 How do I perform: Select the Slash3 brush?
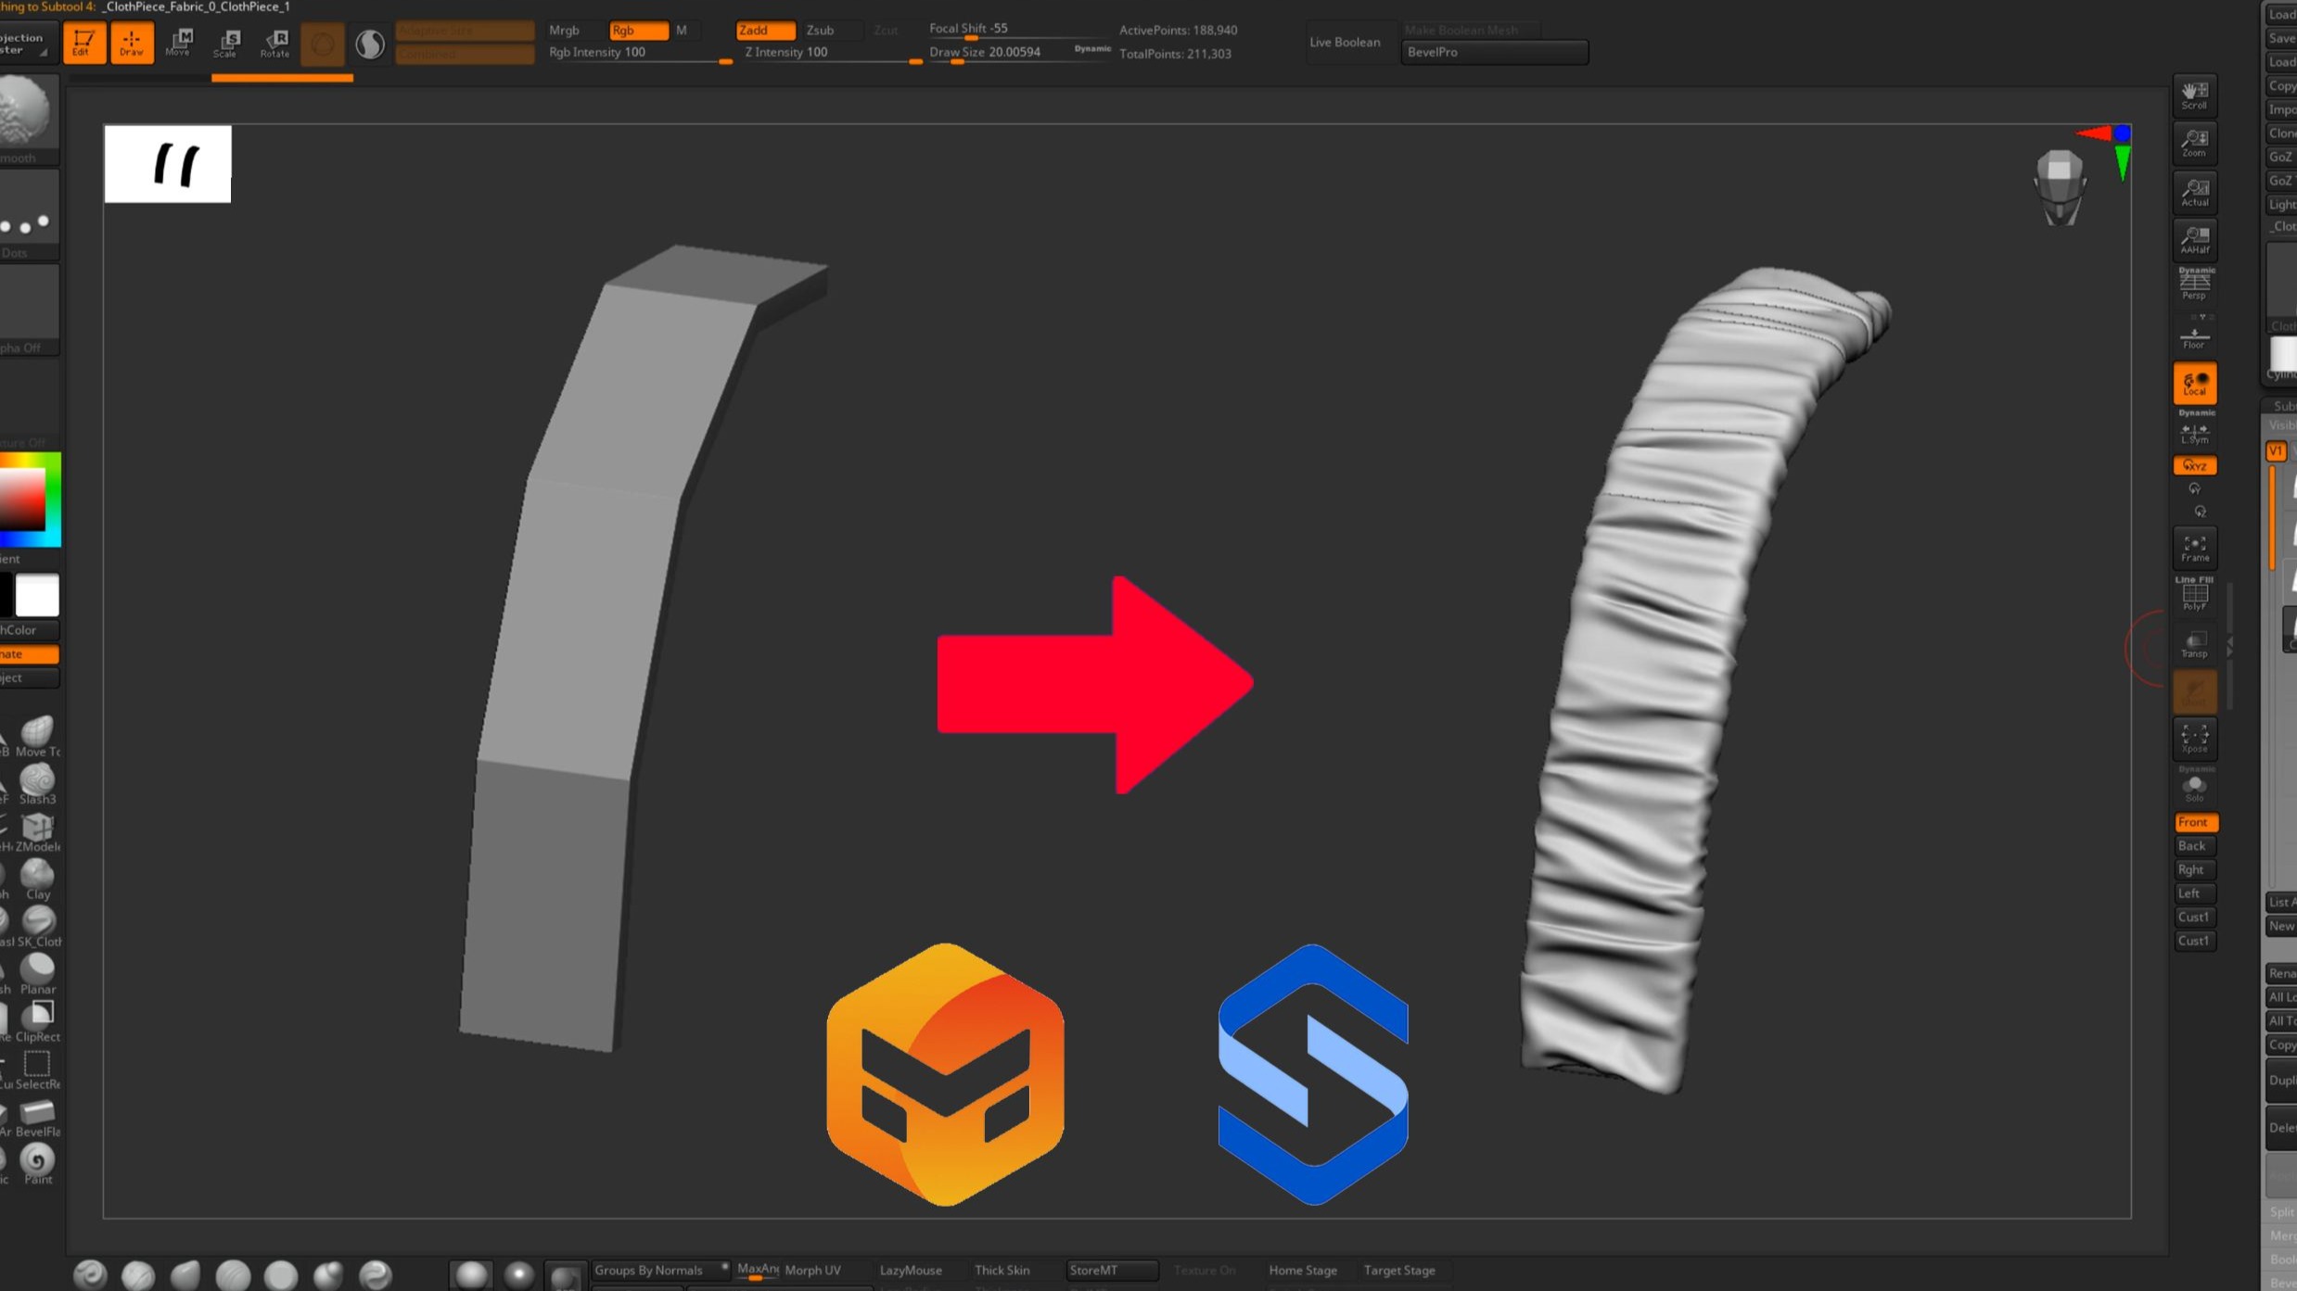click(37, 784)
